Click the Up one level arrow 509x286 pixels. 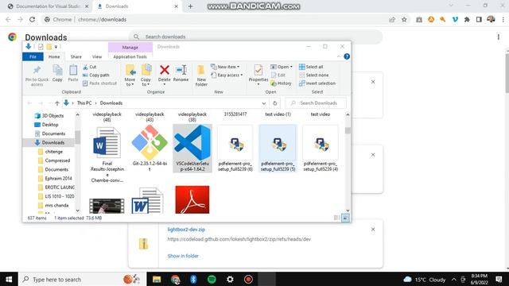point(57,103)
